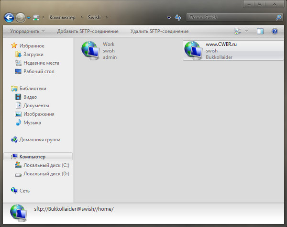Open Рабочий стол in sidebar
The width and height of the screenshot is (287, 227).
tap(39, 71)
